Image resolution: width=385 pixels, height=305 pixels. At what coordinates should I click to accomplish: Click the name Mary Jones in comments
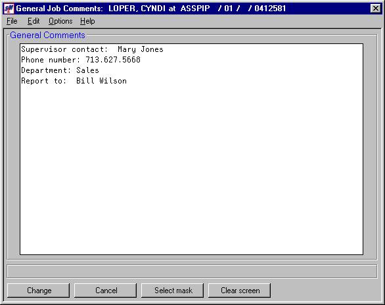pos(141,49)
